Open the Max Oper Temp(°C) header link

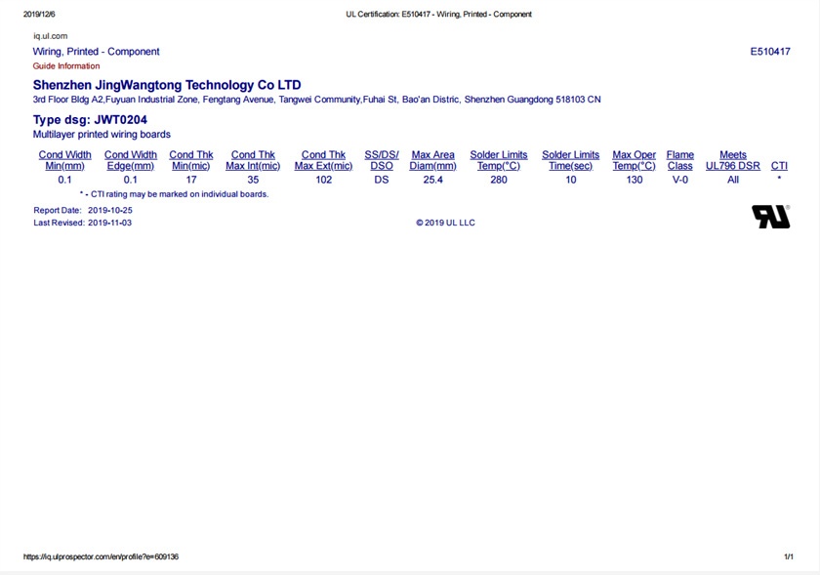[634, 160]
